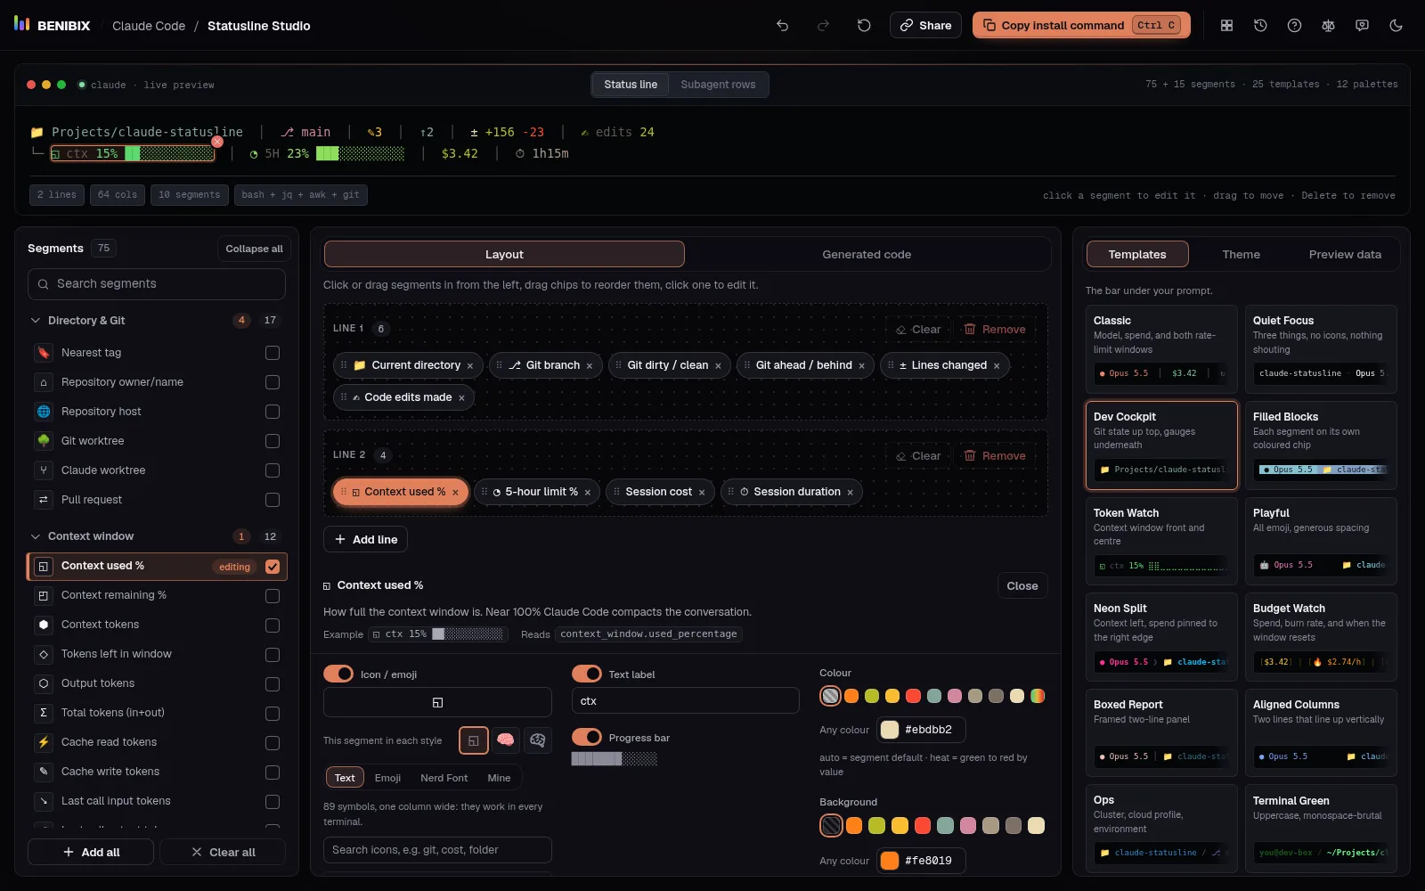Select the text-style square icon variant

[473, 740]
